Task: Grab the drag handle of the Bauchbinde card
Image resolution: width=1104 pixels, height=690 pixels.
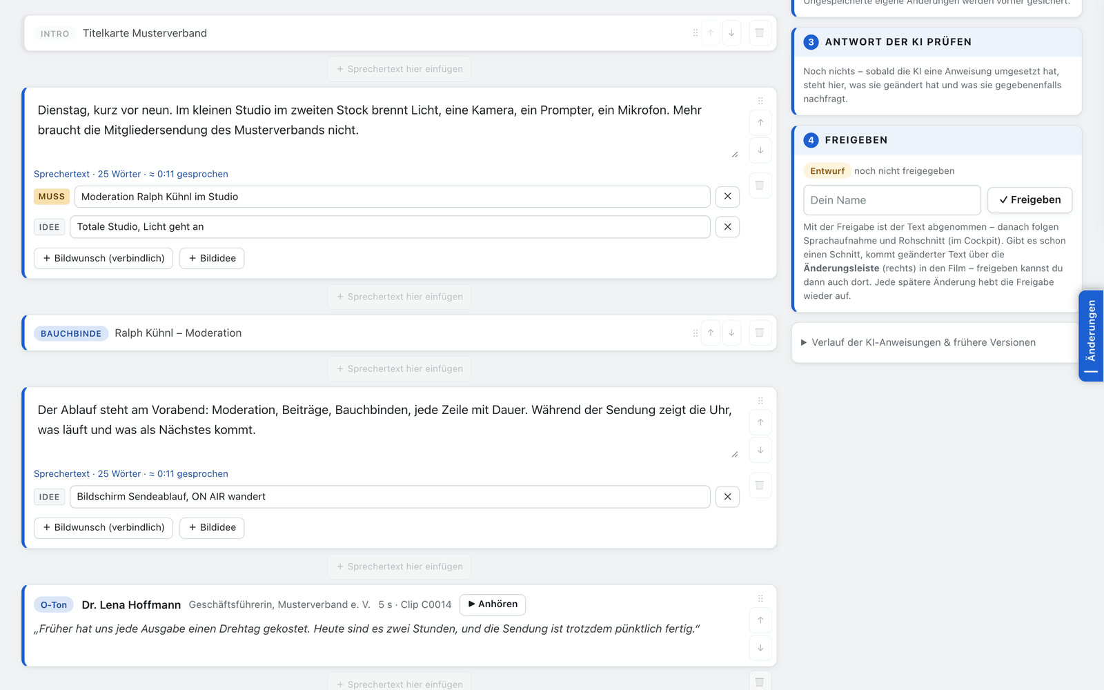Action: click(695, 333)
